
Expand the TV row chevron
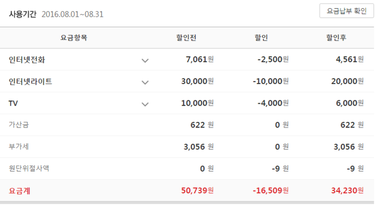[145, 104]
